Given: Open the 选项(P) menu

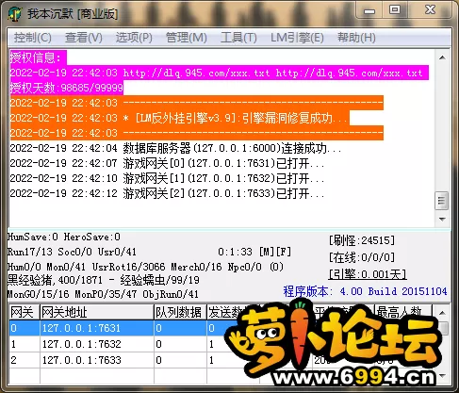Looking at the screenshot, I should point(134,38).
